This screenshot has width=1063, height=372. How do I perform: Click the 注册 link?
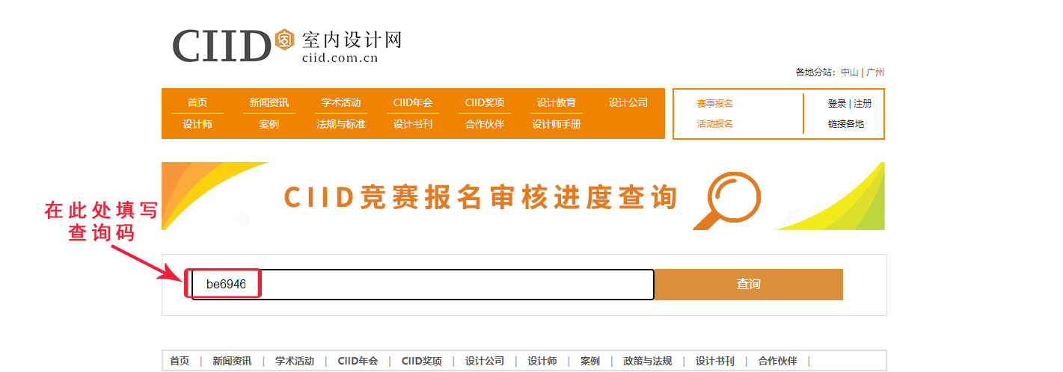tap(863, 104)
